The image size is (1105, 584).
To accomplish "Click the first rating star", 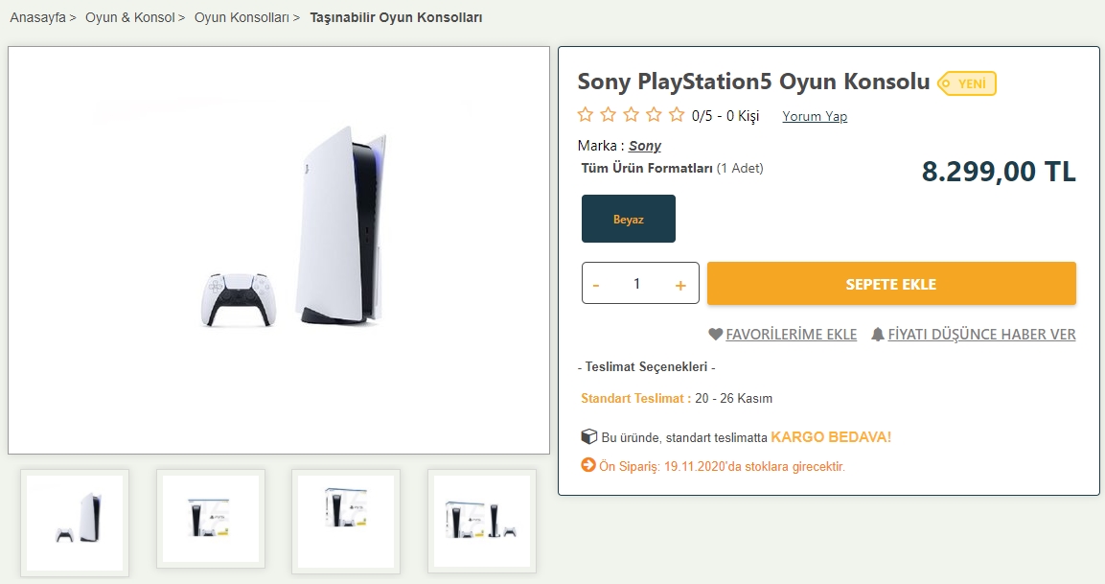I will (586, 115).
